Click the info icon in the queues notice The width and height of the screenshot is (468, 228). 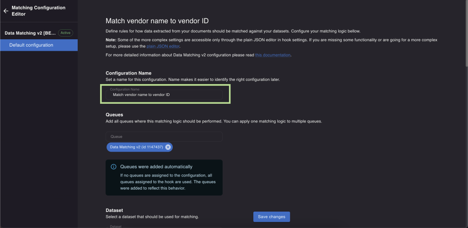tap(113, 167)
